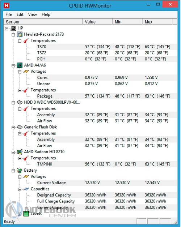181x227 pixels.
Task: Click the HP computer icon at tree root
Action: tap(13, 28)
